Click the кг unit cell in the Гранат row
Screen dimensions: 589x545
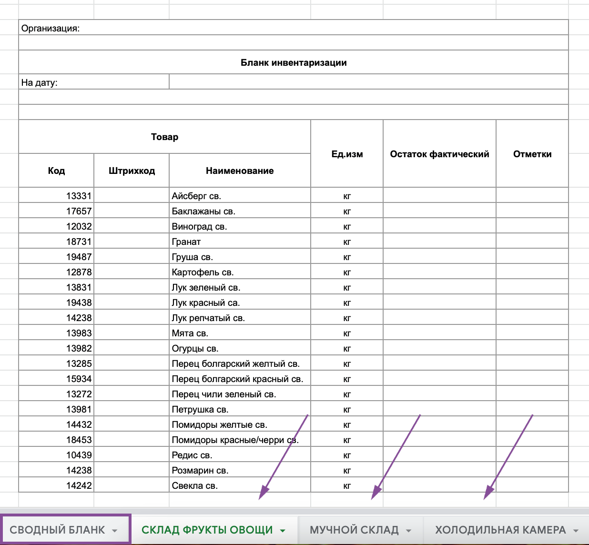click(x=347, y=242)
